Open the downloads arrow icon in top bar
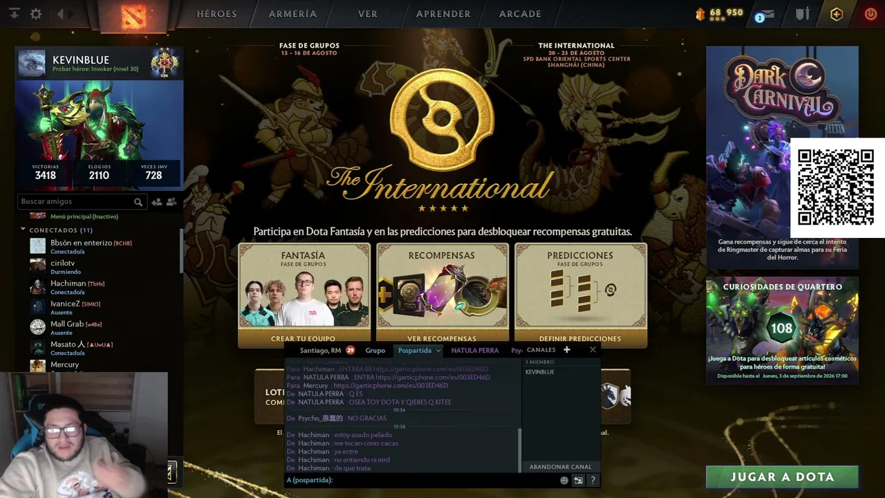885x498 pixels. pyautogui.click(x=14, y=14)
